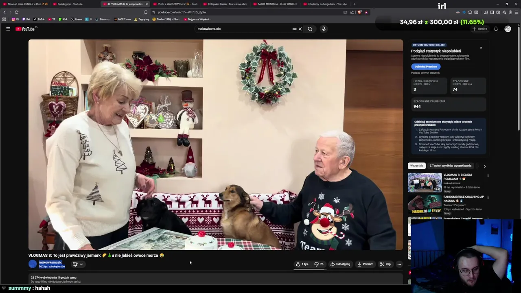Like the video with thumbs up
Viewport: 521px width, 293px height.
coord(302,264)
